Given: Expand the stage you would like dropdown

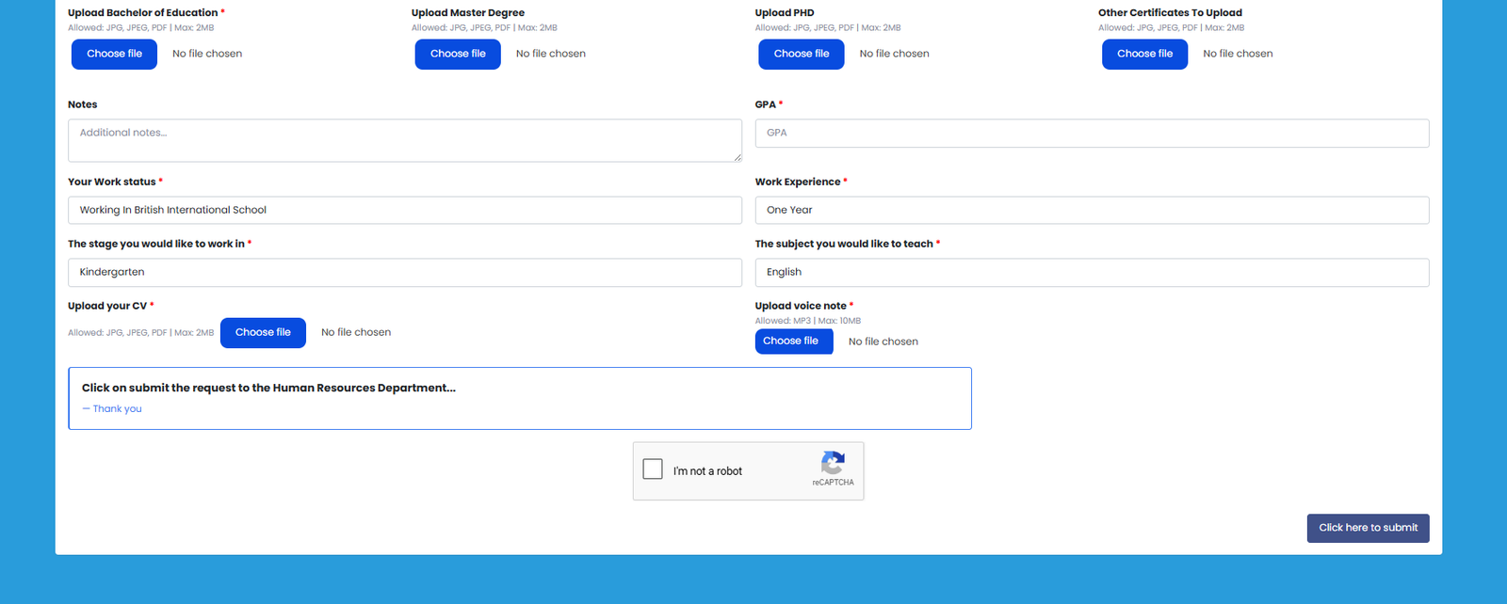Looking at the screenshot, I should pyautogui.click(x=404, y=272).
